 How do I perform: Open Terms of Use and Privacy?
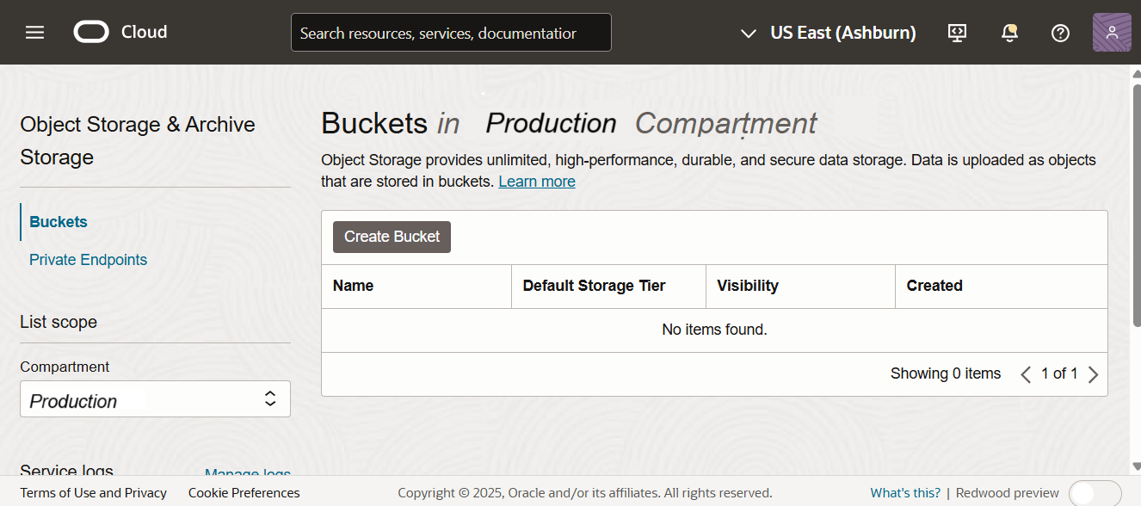click(x=94, y=493)
